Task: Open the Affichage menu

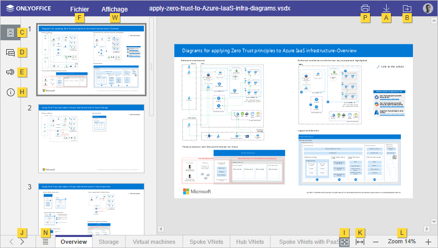Action: [x=115, y=9]
